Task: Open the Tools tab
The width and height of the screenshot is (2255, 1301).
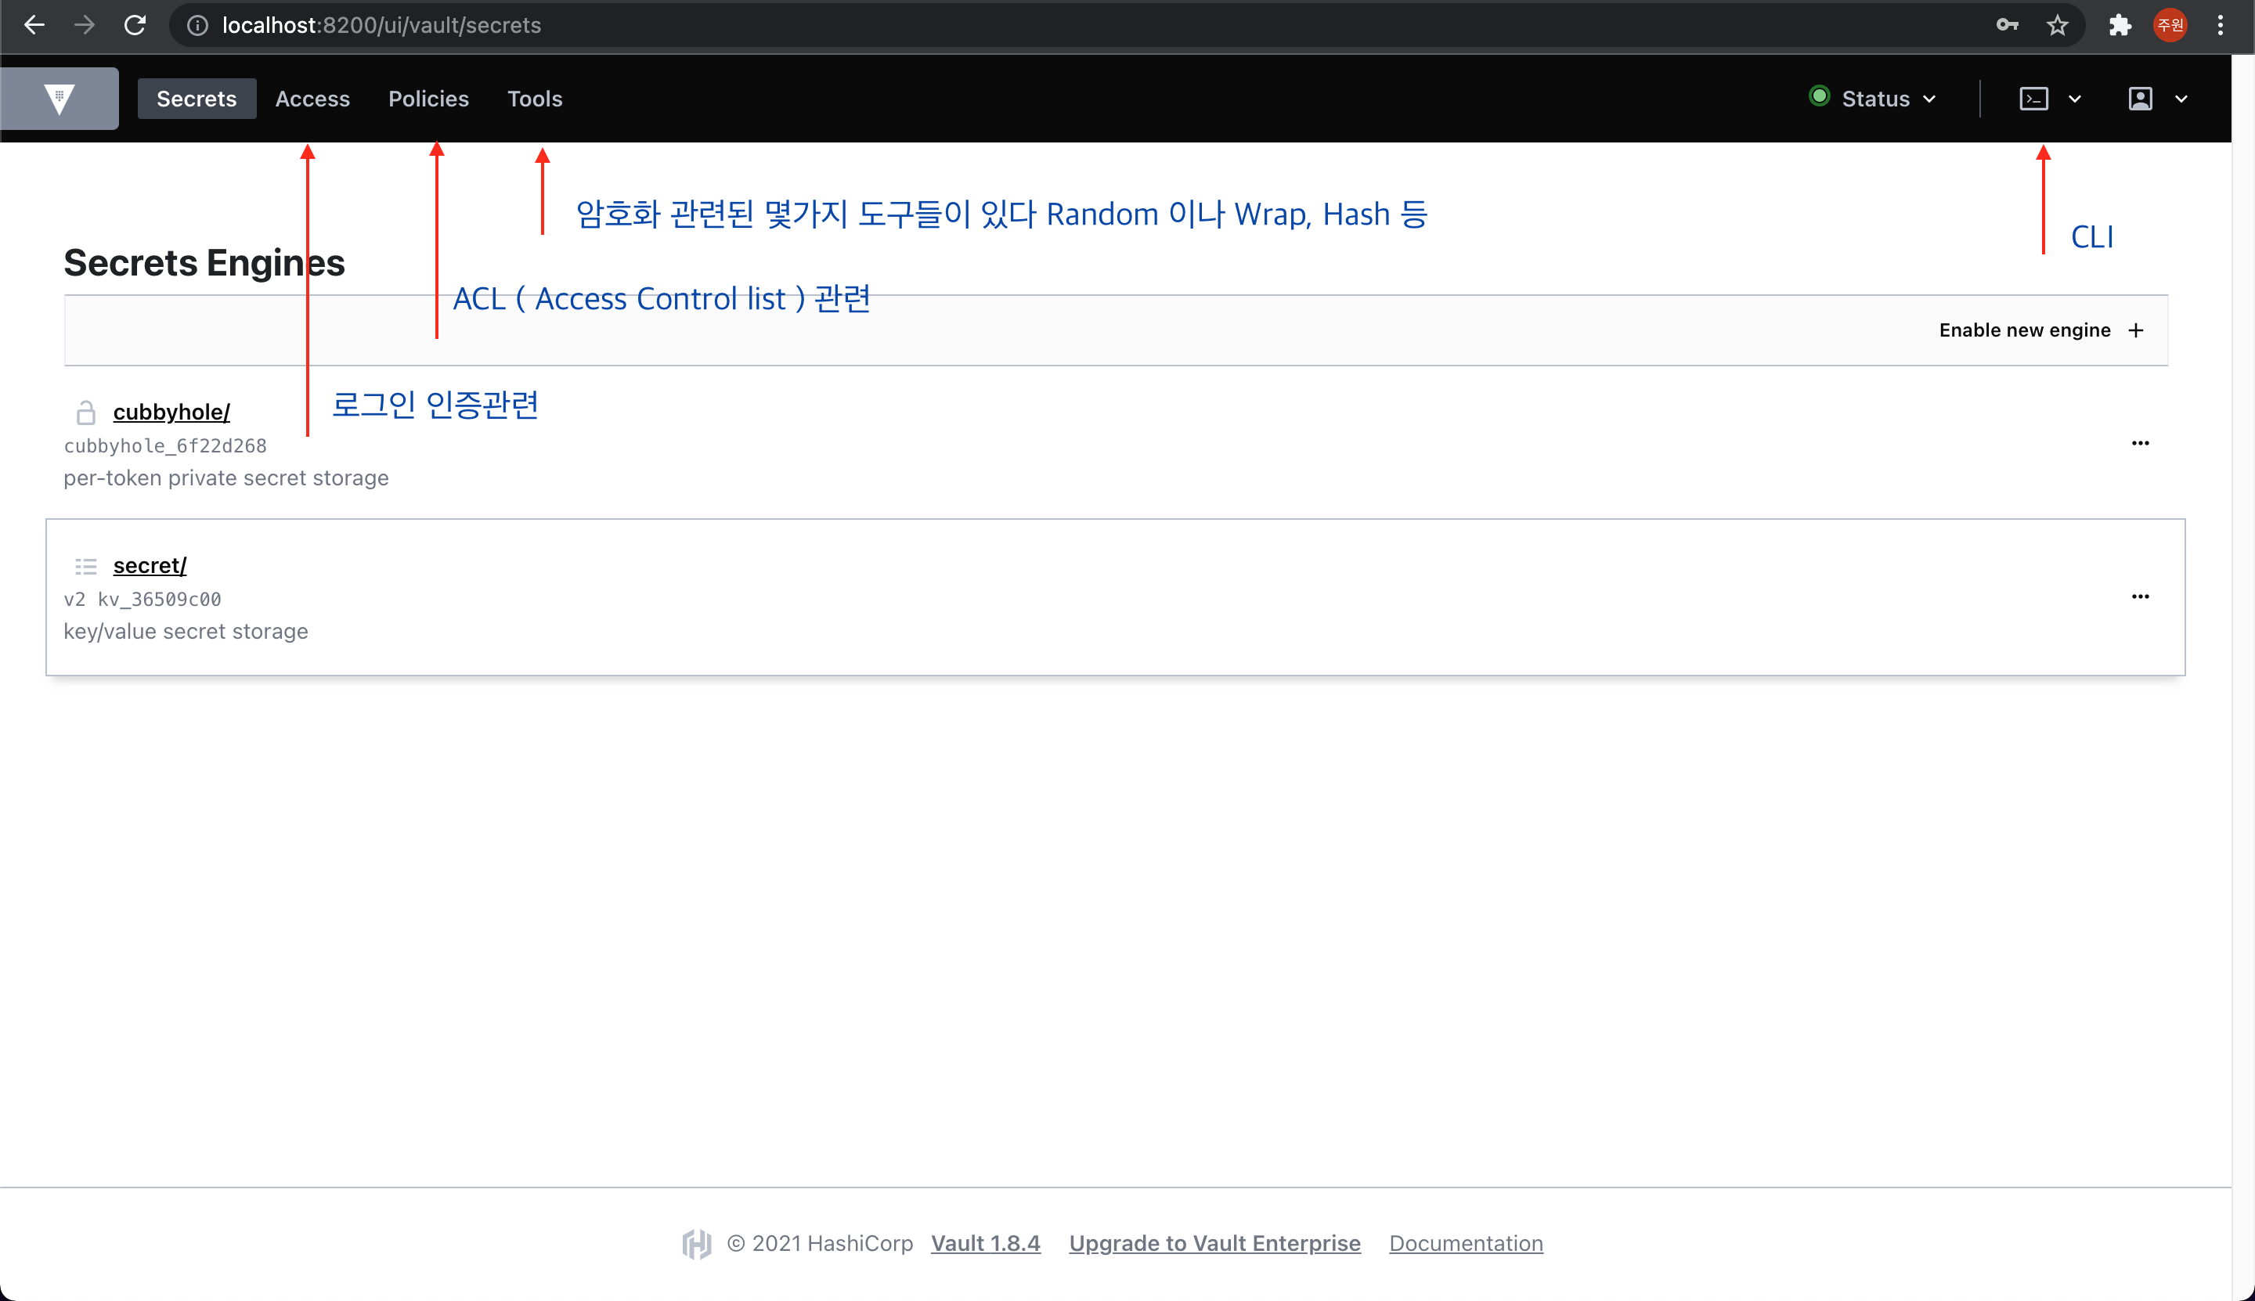Action: click(x=535, y=99)
